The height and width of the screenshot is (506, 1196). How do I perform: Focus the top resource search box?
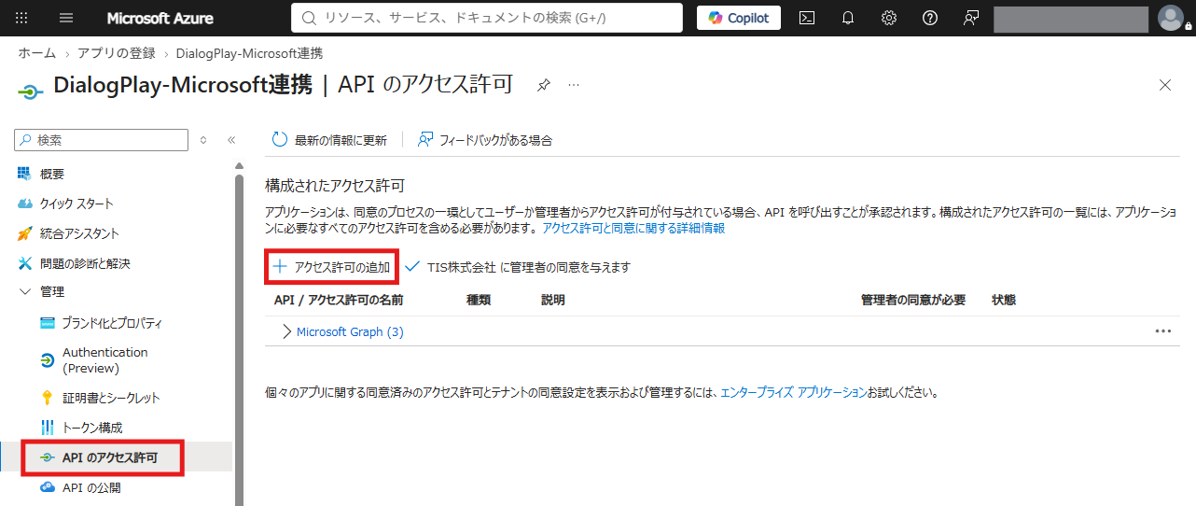pos(488,18)
